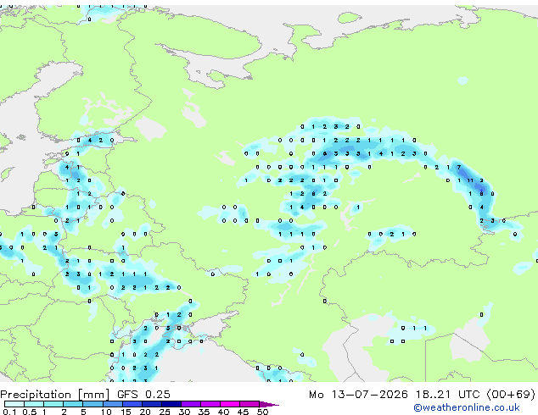Click the legend's purple arrow tip above 50
This screenshot has height=415, width=538.
tap(269, 405)
